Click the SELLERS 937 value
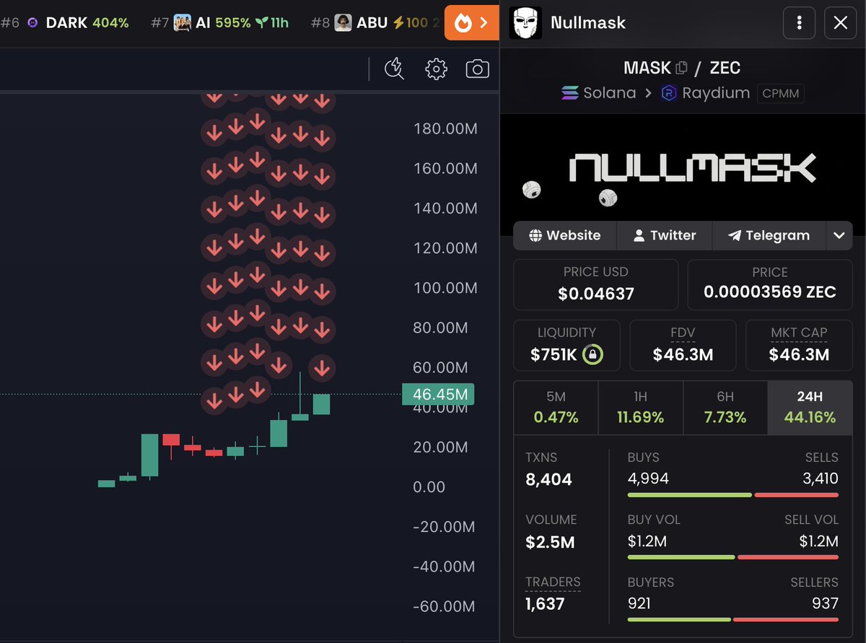Screen dimensions: 866x643 coord(826,603)
